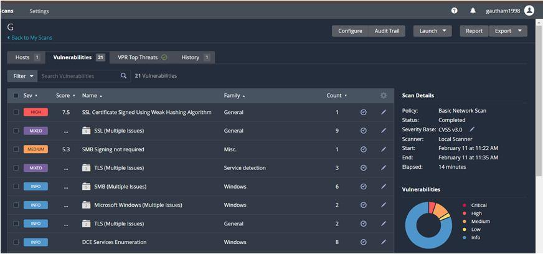The width and height of the screenshot is (543, 254).
Task: Click pencil icon for SSL (Multiple Issues)
Action: tap(384, 131)
